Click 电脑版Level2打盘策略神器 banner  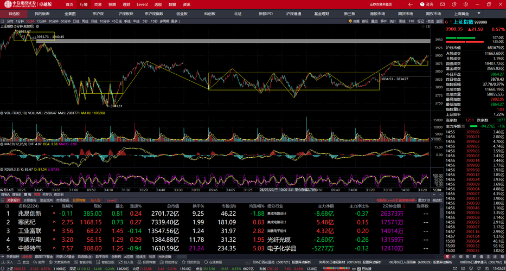[396, 200]
